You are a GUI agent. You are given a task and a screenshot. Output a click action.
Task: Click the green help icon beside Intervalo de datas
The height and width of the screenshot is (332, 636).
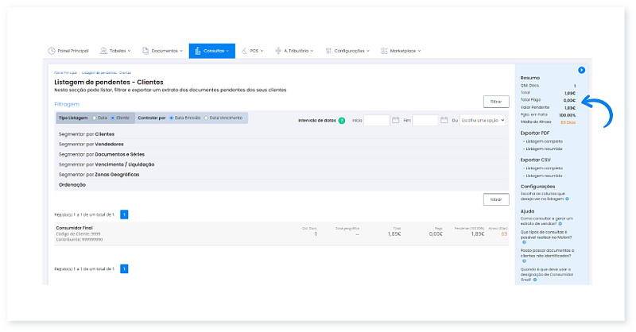[342, 121]
